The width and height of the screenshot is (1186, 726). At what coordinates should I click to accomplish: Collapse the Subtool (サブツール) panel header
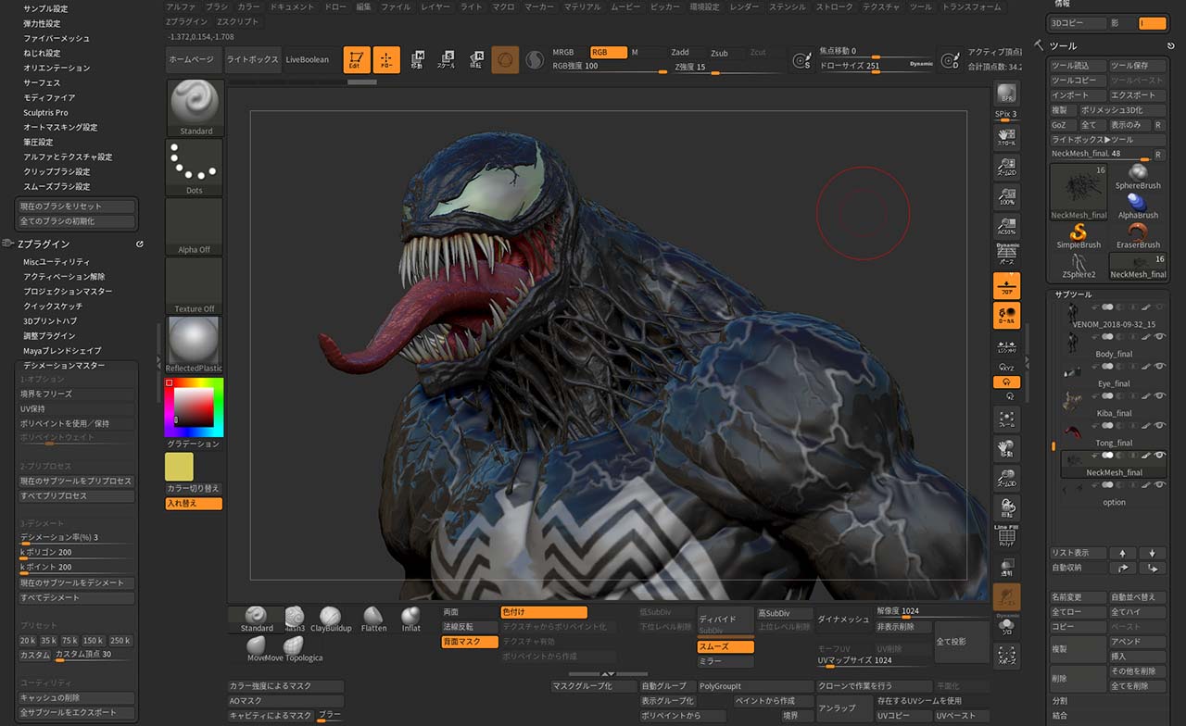1074,294
